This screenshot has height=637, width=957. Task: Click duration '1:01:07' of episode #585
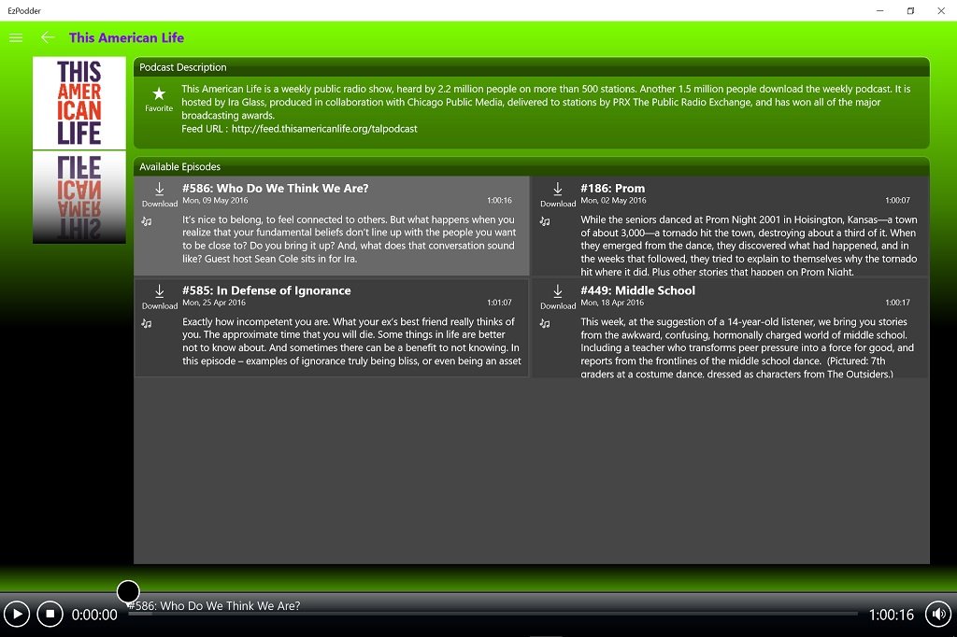coord(499,303)
